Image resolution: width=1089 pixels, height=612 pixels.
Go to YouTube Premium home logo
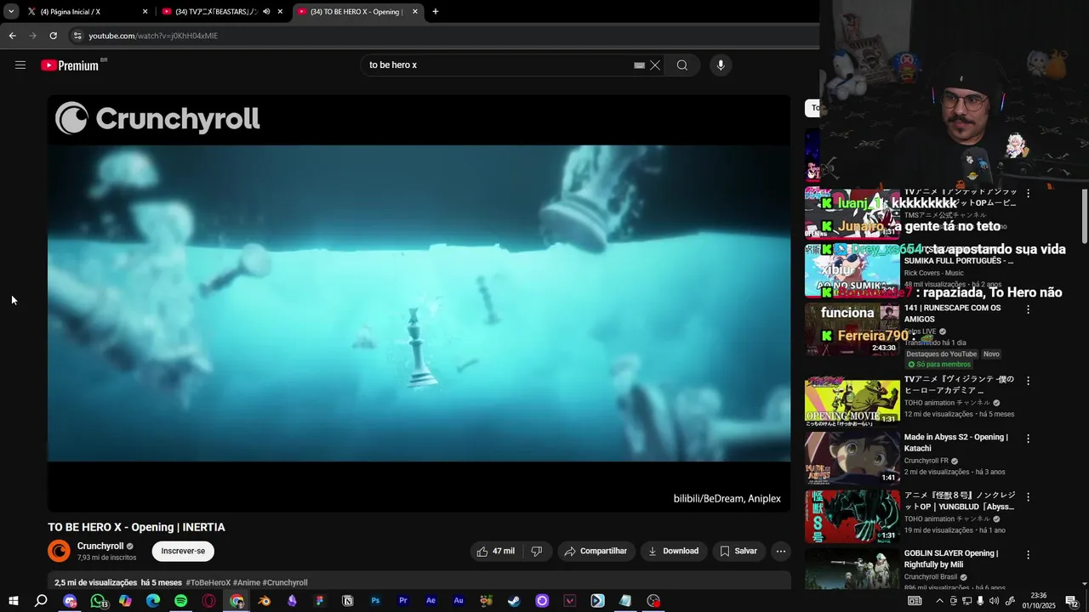click(x=70, y=65)
